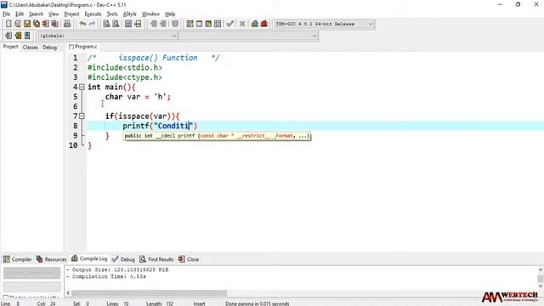544x306 pixels.
Task: Switch to the Classes sidebar tab
Action: [x=31, y=48]
